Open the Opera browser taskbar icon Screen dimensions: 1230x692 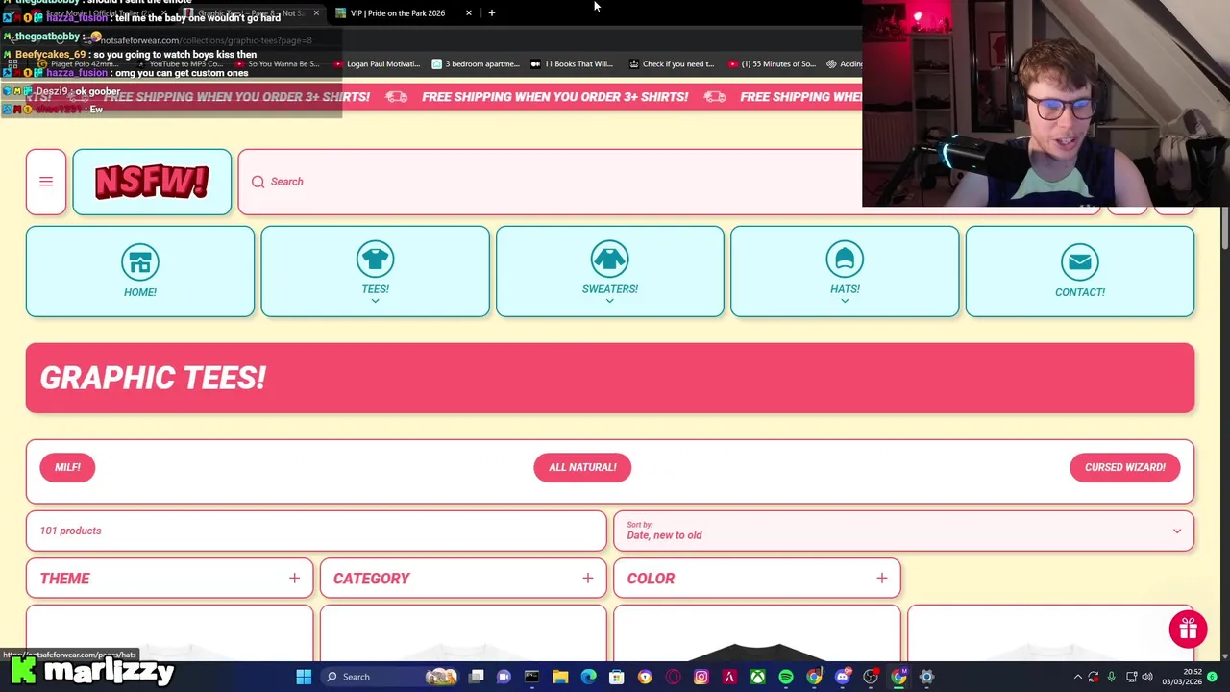coord(673,677)
